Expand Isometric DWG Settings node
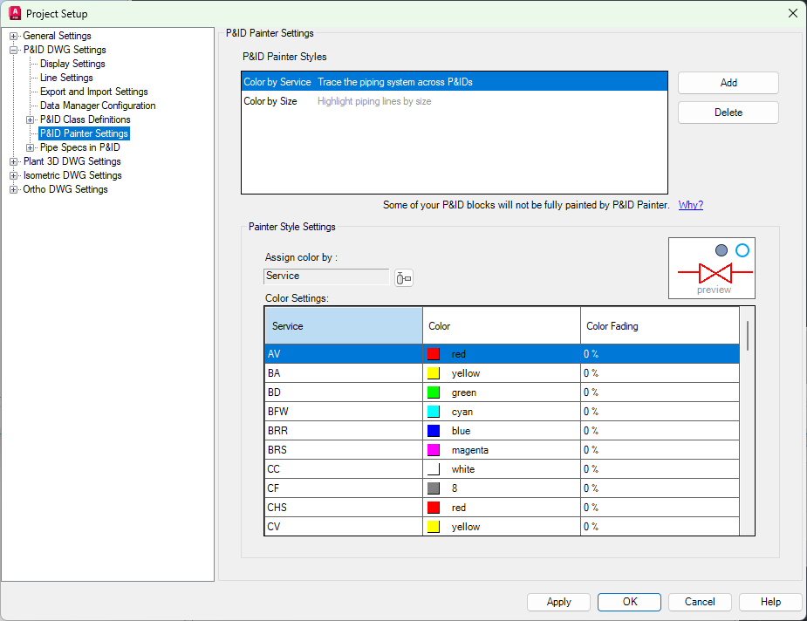The height and width of the screenshot is (621, 807). [x=13, y=175]
